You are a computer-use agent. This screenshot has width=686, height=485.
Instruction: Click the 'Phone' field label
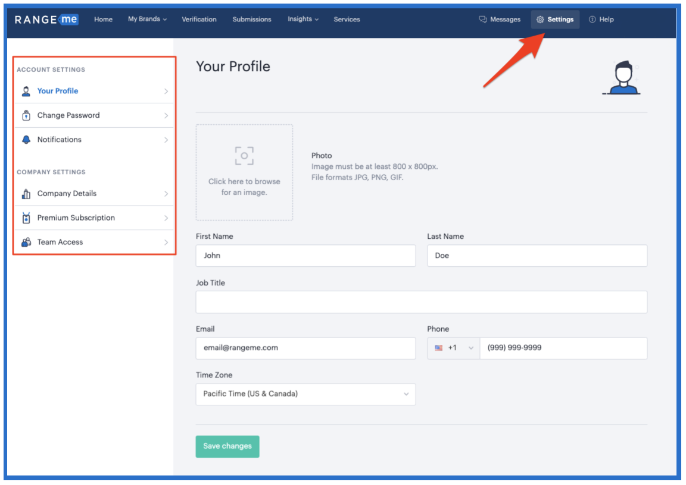click(x=438, y=329)
